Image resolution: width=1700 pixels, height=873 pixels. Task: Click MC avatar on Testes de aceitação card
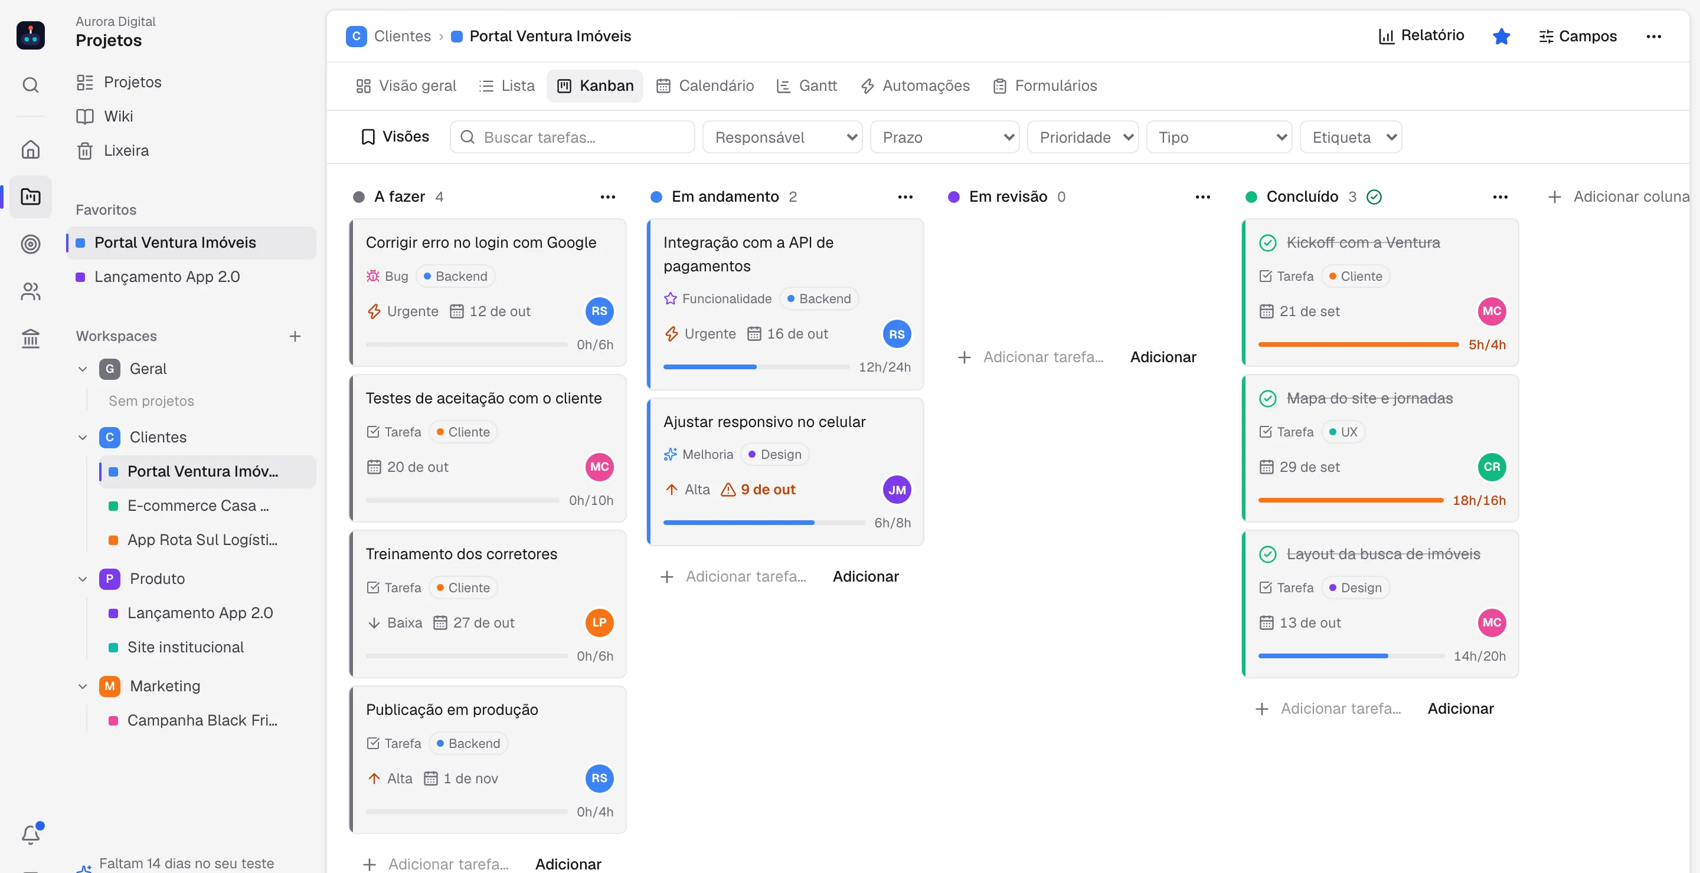pos(599,467)
